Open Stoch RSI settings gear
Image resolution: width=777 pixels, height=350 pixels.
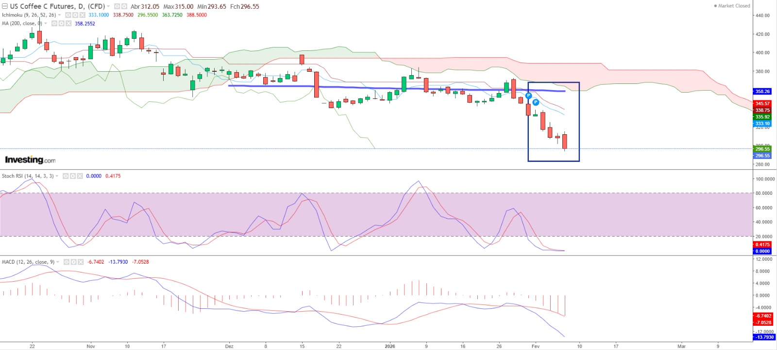[x=73, y=176]
